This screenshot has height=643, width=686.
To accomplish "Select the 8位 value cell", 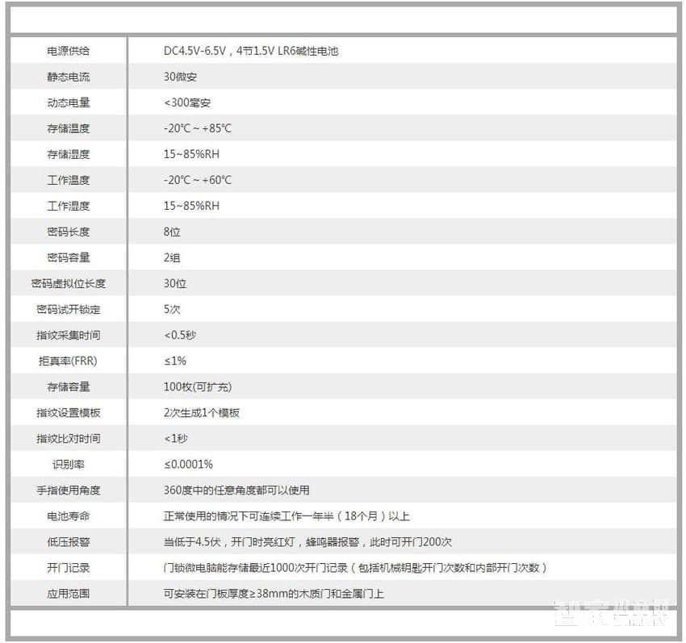I will pyautogui.click(x=170, y=232).
